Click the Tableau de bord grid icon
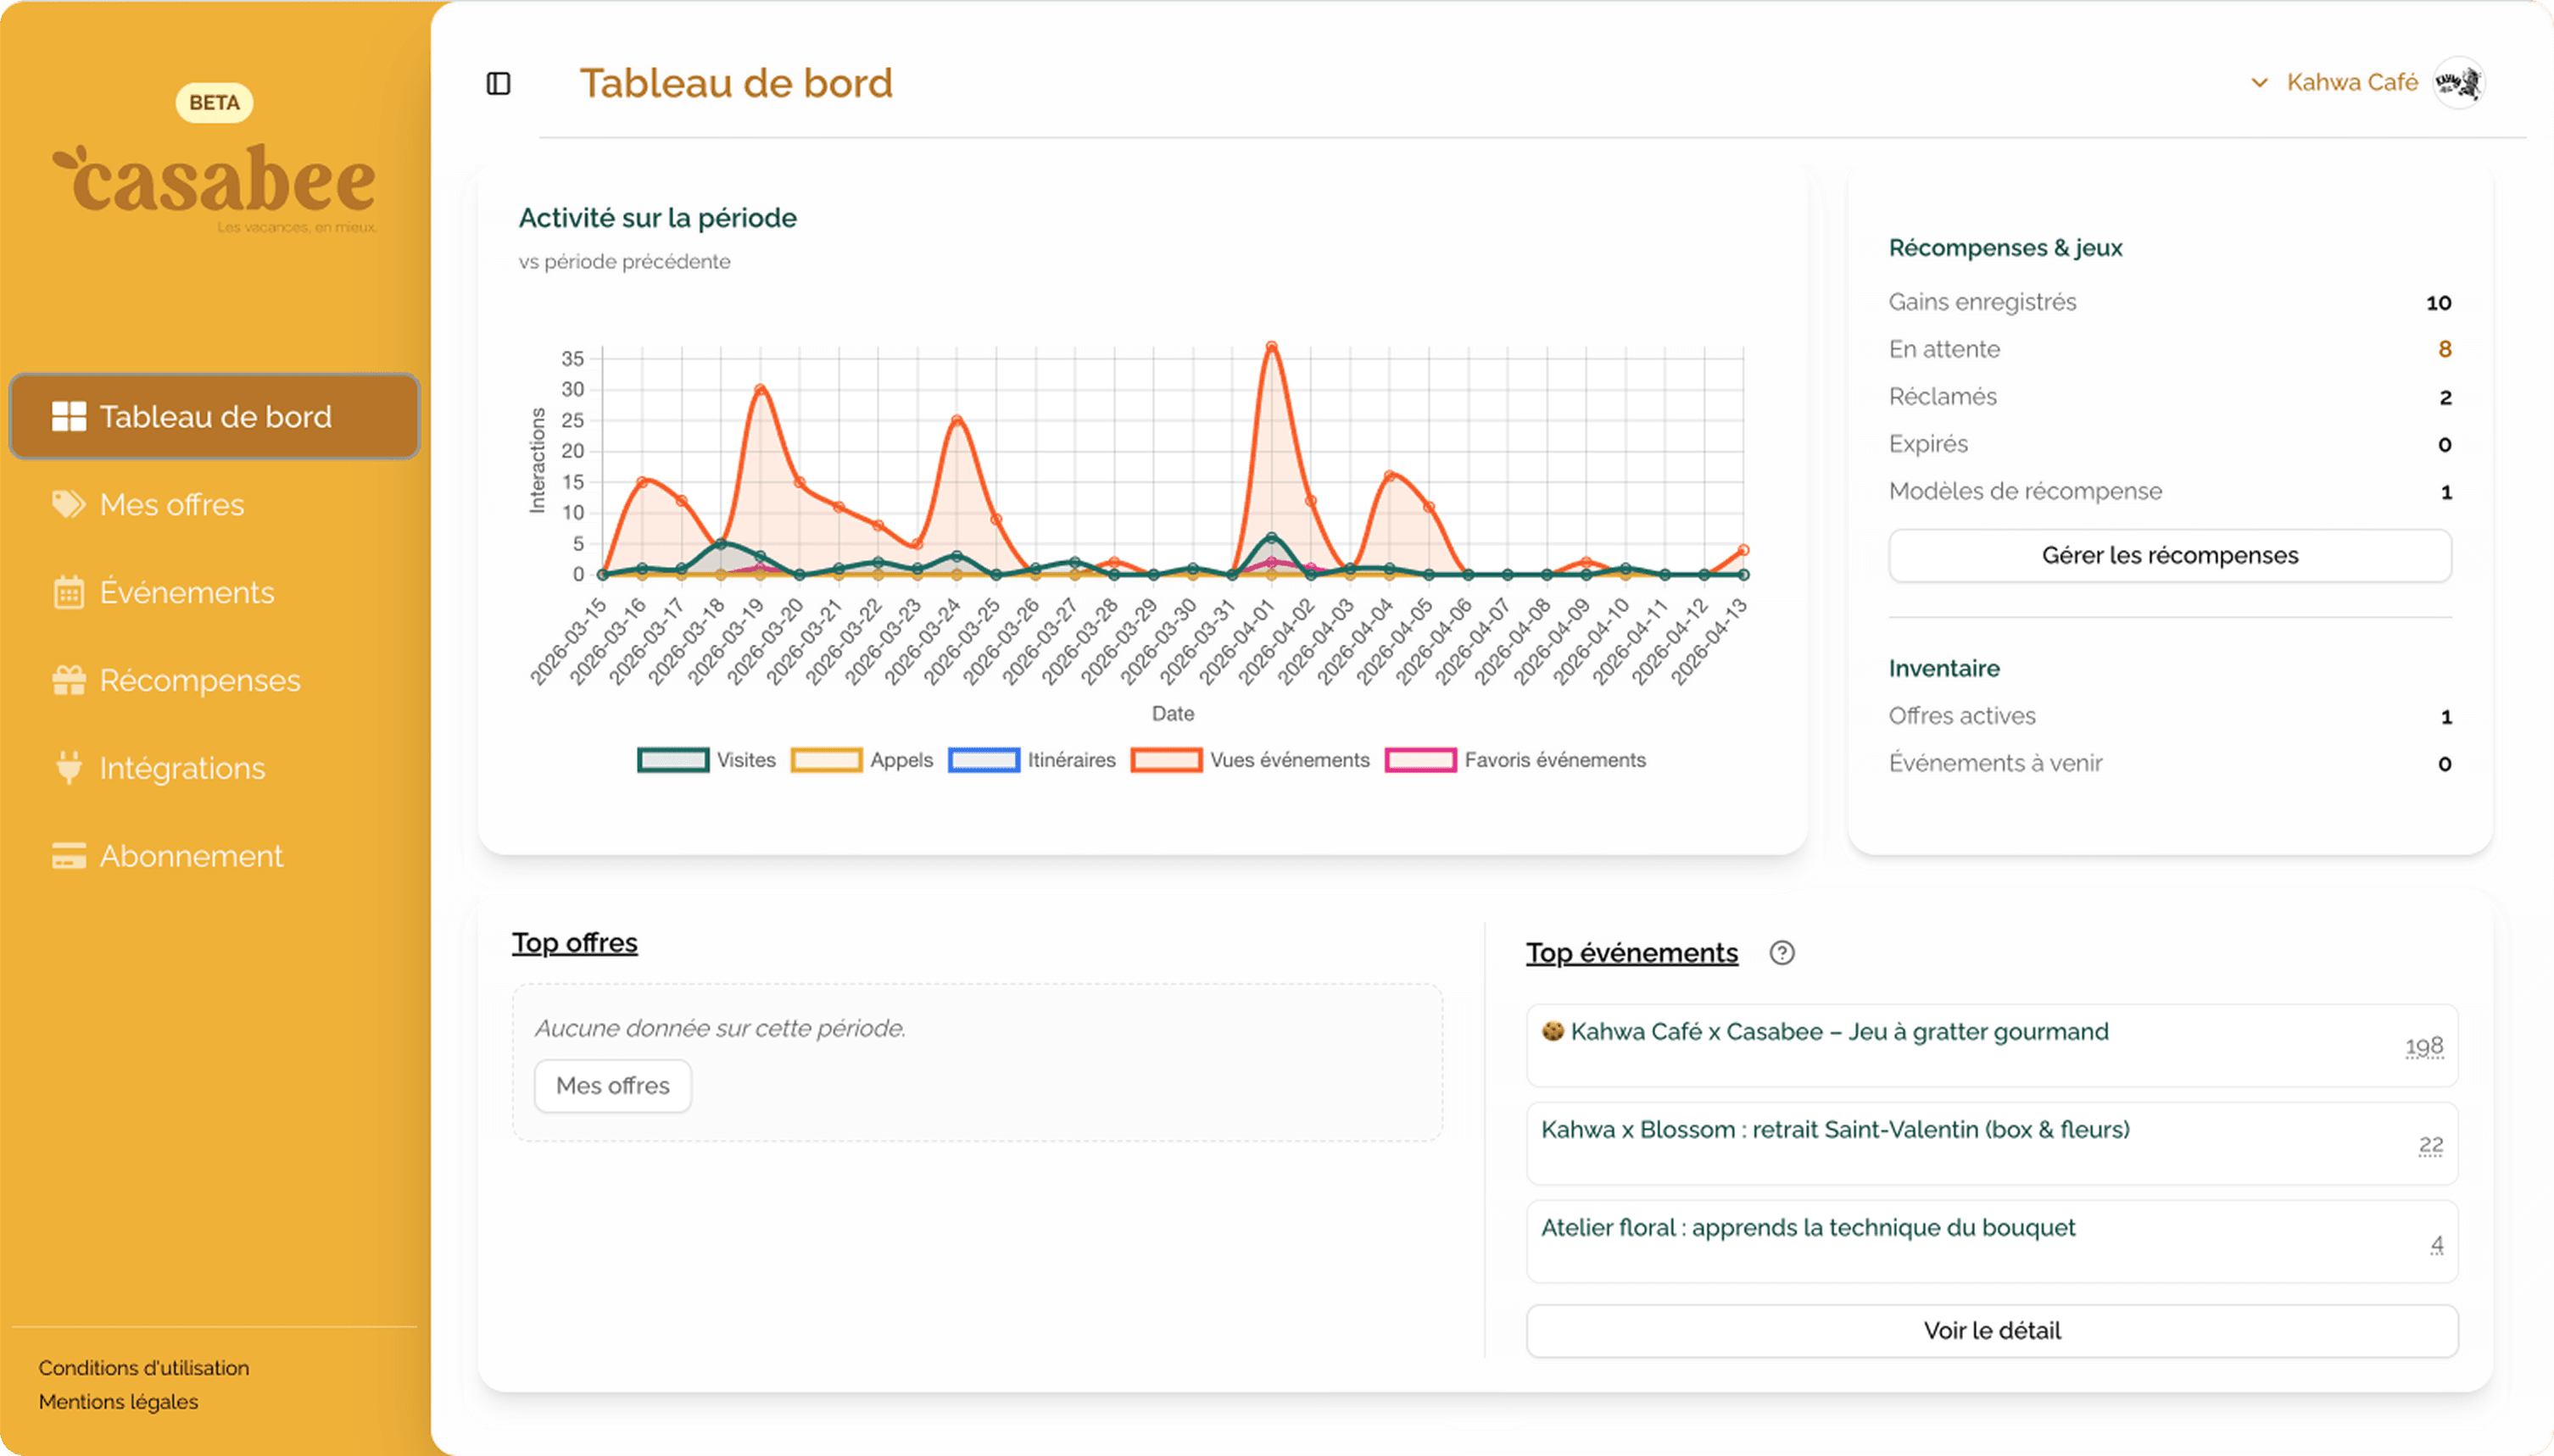2554x1456 pixels. click(68, 416)
